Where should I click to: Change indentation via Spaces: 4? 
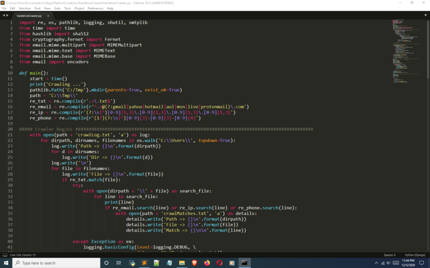click(389, 255)
